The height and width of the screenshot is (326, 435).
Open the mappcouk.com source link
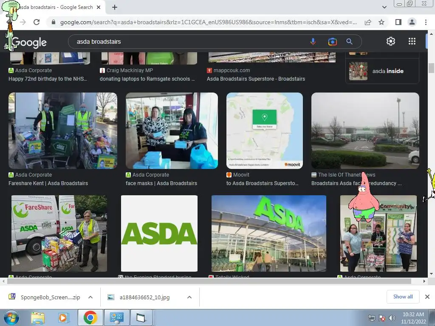coord(228,70)
